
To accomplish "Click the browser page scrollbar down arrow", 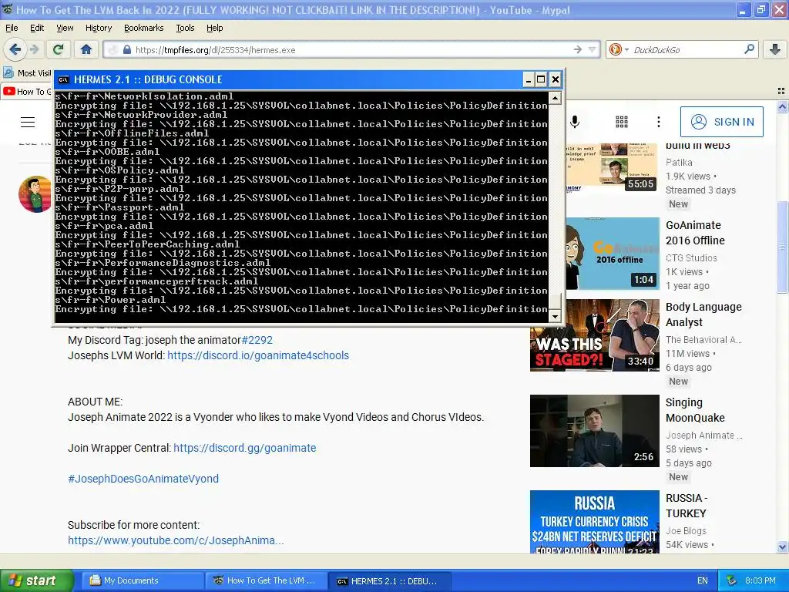I will (782, 547).
